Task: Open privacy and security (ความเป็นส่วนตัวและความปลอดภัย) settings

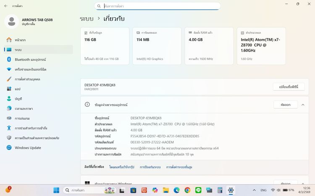Action: pos(37,138)
